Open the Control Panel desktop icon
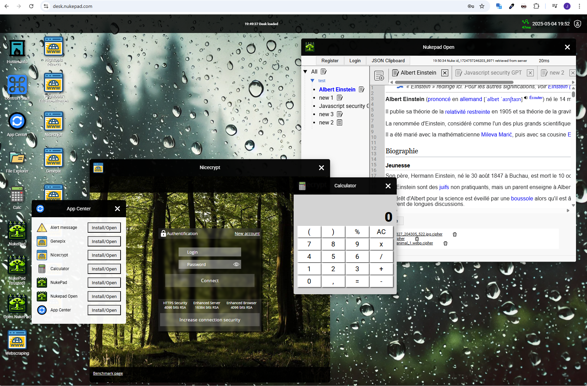 pyautogui.click(x=17, y=85)
